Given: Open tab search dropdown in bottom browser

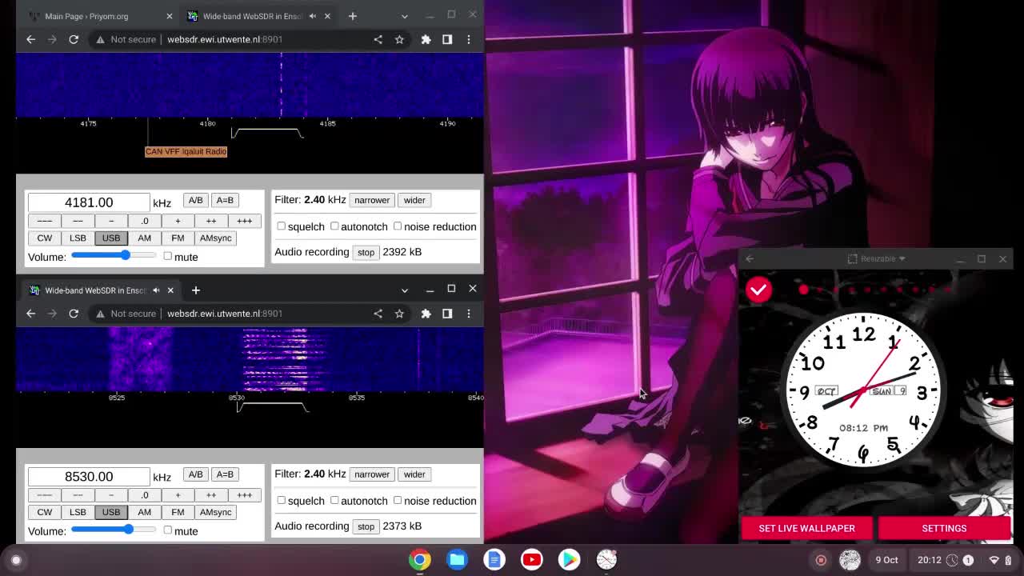Looking at the screenshot, I should click(x=404, y=290).
